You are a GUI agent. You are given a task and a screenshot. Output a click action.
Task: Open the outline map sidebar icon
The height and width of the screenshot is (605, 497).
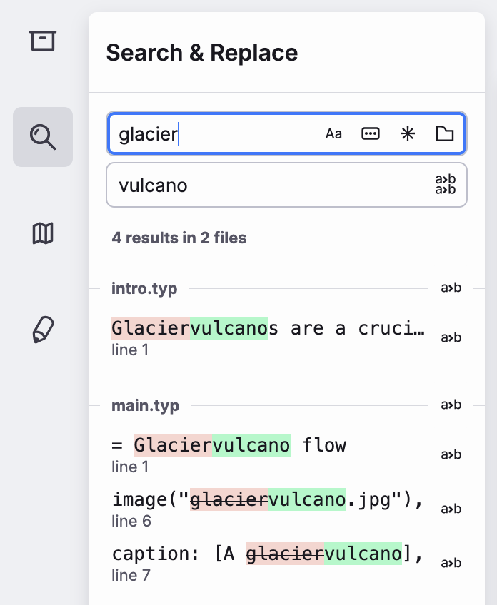(43, 233)
